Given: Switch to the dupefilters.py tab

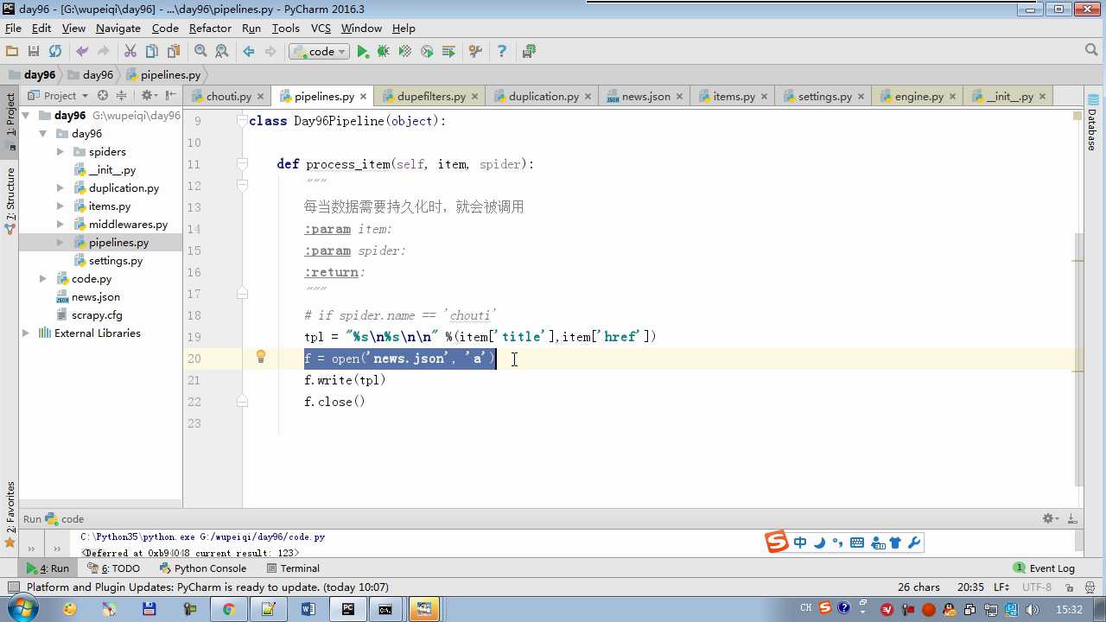Looking at the screenshot, I should pos(431,97).
